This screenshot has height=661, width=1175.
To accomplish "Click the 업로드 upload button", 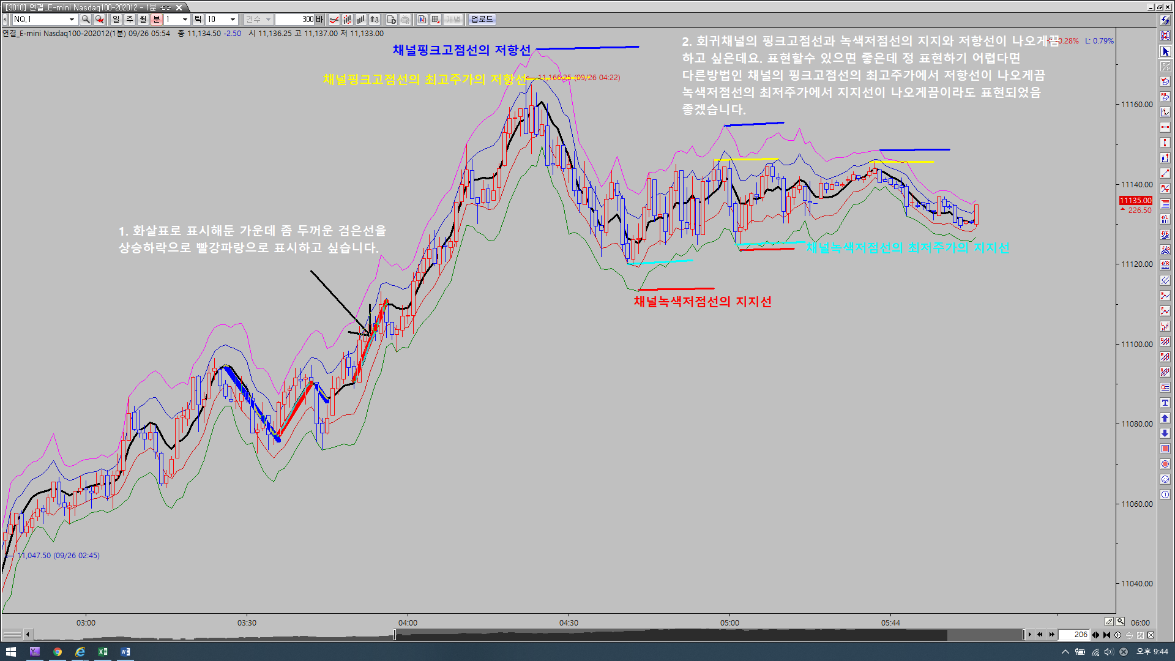I will 482,20.
